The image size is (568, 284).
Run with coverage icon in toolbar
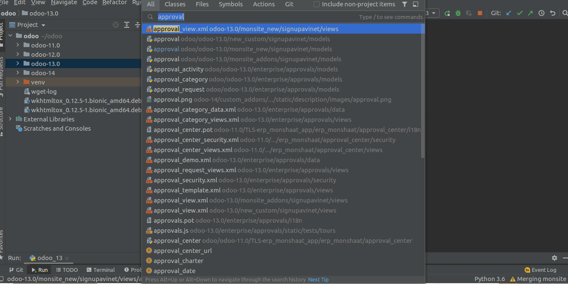tap(469, 13)
